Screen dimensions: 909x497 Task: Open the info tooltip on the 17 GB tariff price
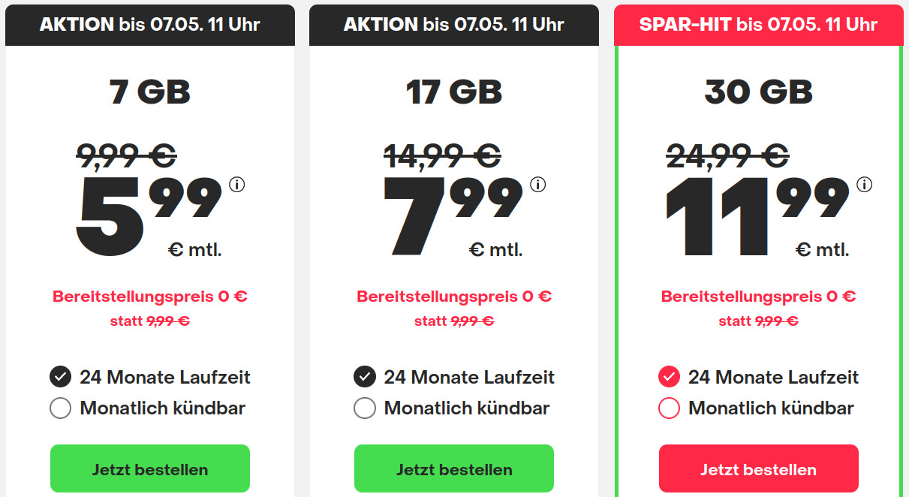point(539,185)
